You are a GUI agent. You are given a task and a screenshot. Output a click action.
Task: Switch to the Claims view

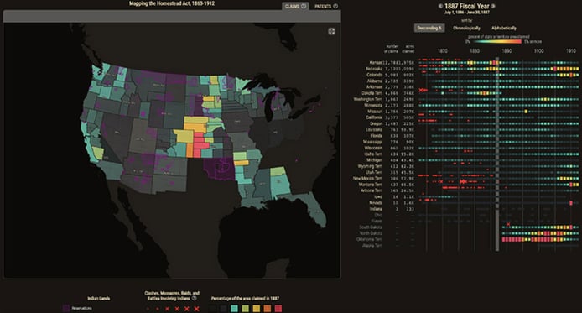pos(295,6)
